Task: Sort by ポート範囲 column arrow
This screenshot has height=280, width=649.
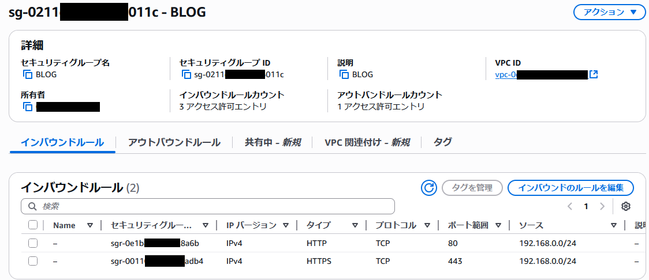Action: (x=498, y=225)
